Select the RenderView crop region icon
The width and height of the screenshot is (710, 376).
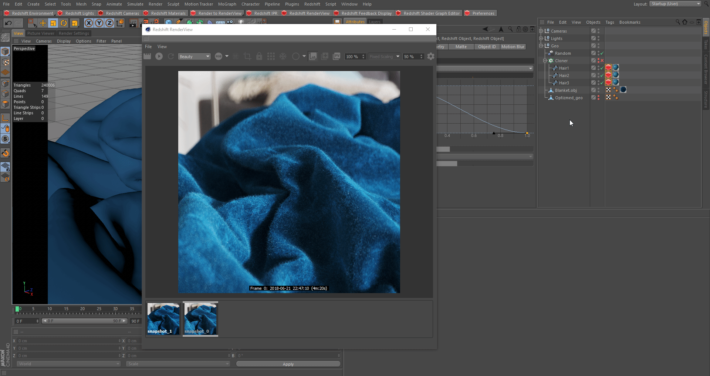pyautogui.click(x=247, y=56)
